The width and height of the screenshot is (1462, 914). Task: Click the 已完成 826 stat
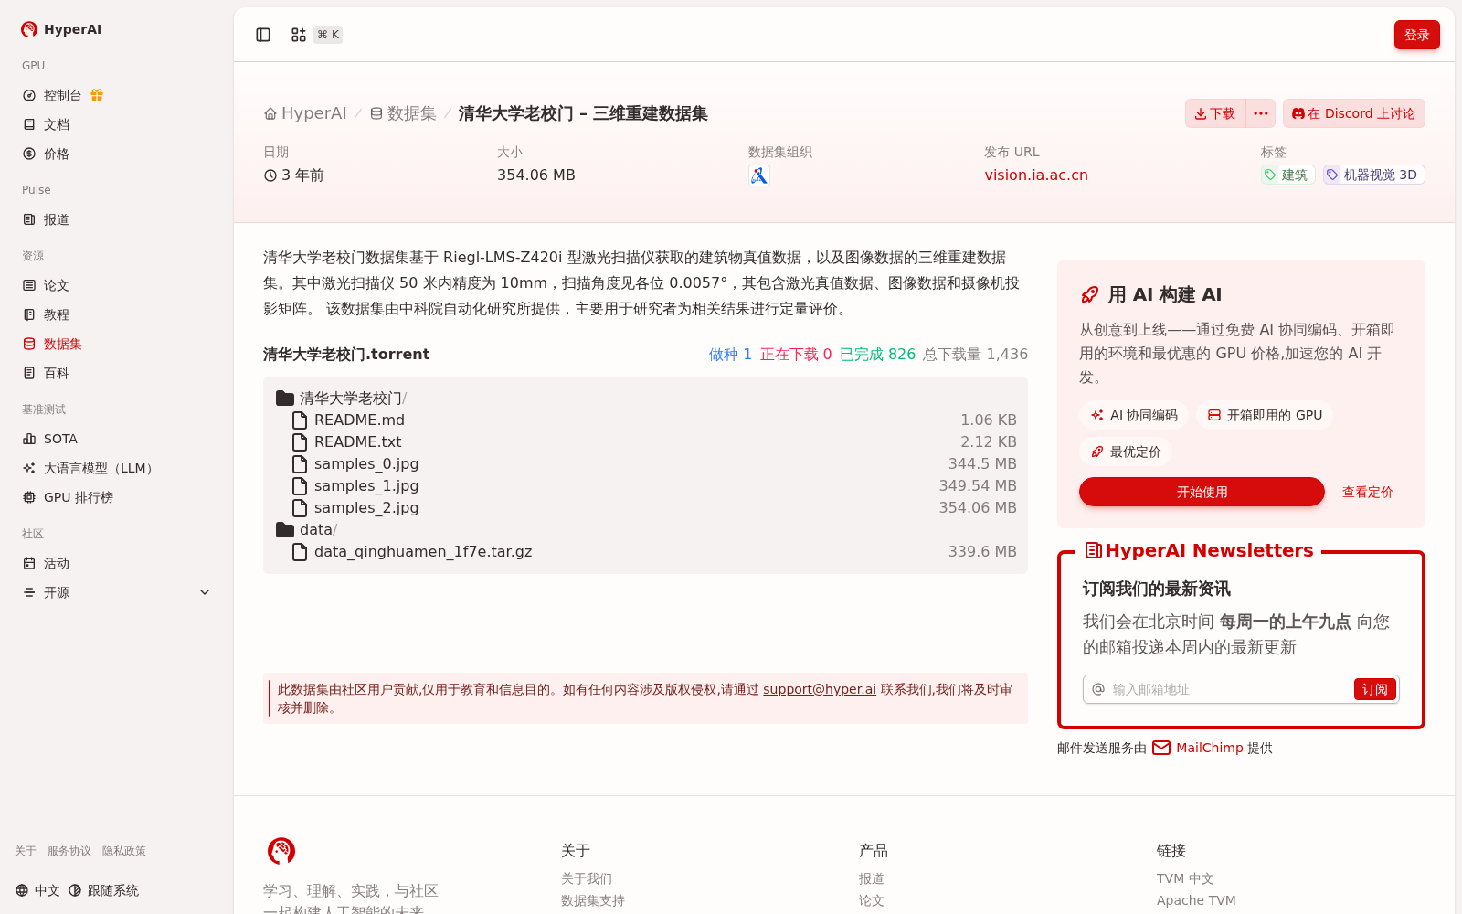click(x=877, y=355)
